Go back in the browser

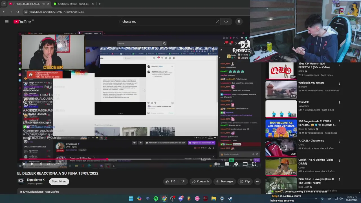pos(4,12)
